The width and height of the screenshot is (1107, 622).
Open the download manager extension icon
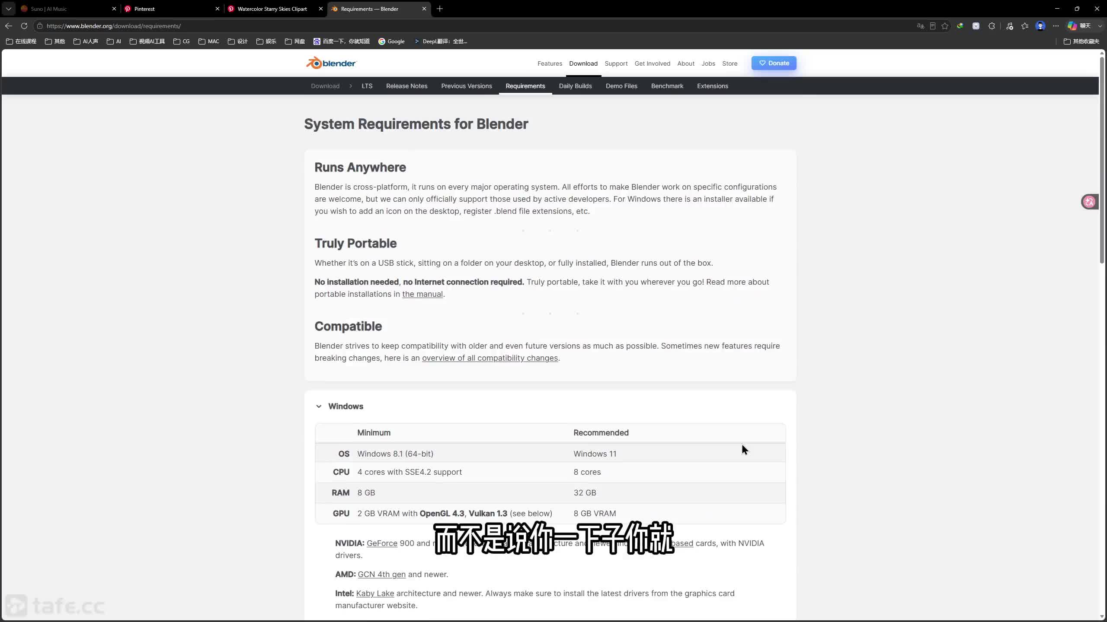point(960,26)
